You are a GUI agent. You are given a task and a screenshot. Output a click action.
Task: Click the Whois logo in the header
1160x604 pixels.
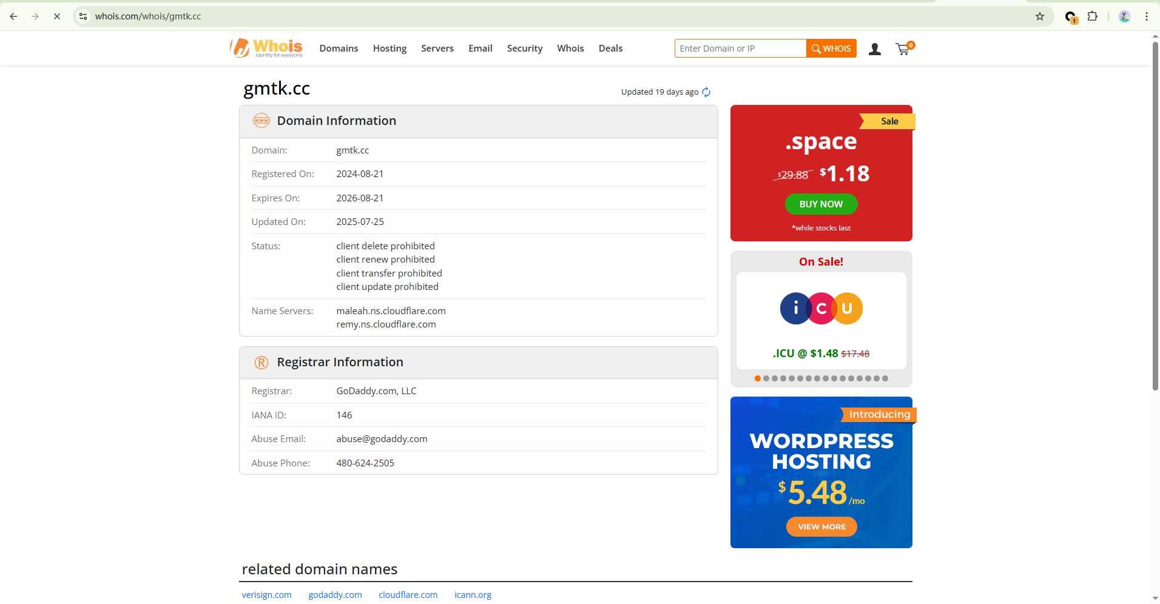pyautogui.click(x=266, y=48)
